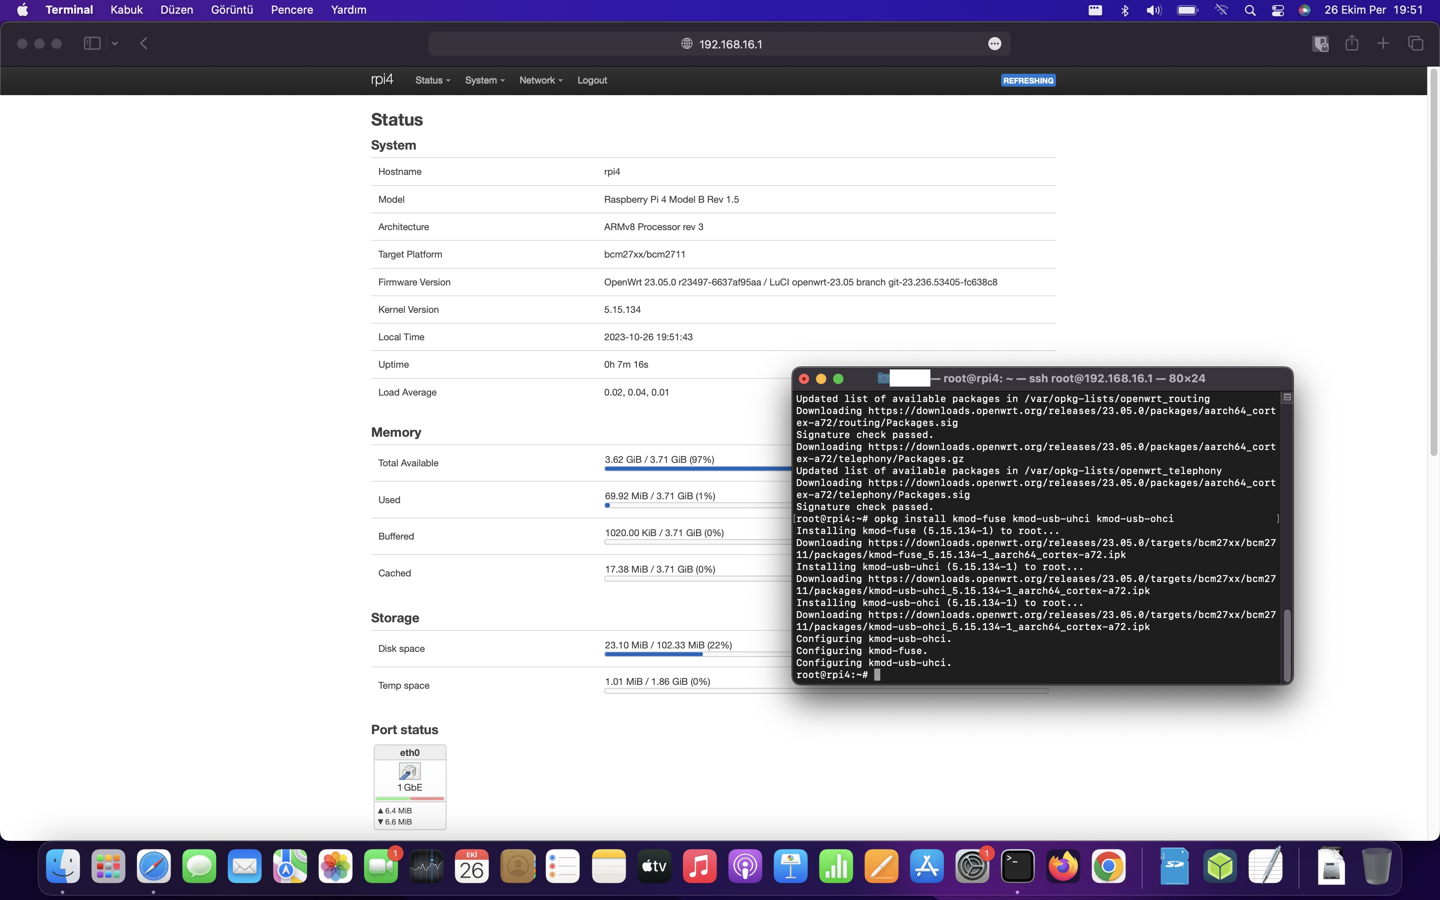Viewport: 1440px width, 900px height.
Task: Open a new Safari tab
Action: (x=1383, y=43)
